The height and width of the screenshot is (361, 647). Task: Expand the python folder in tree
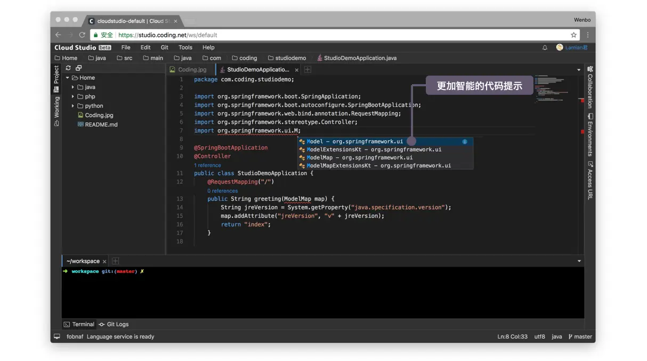click(x=73, y=106)
